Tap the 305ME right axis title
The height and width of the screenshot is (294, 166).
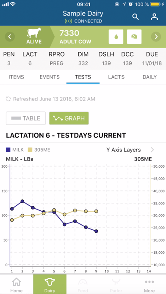143,159
